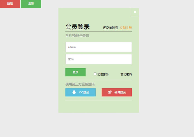Open the 立即注册 link
Screen dimensions: 194x137
(126, 28)
